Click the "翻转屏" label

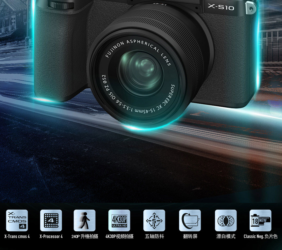pos(190,236)
